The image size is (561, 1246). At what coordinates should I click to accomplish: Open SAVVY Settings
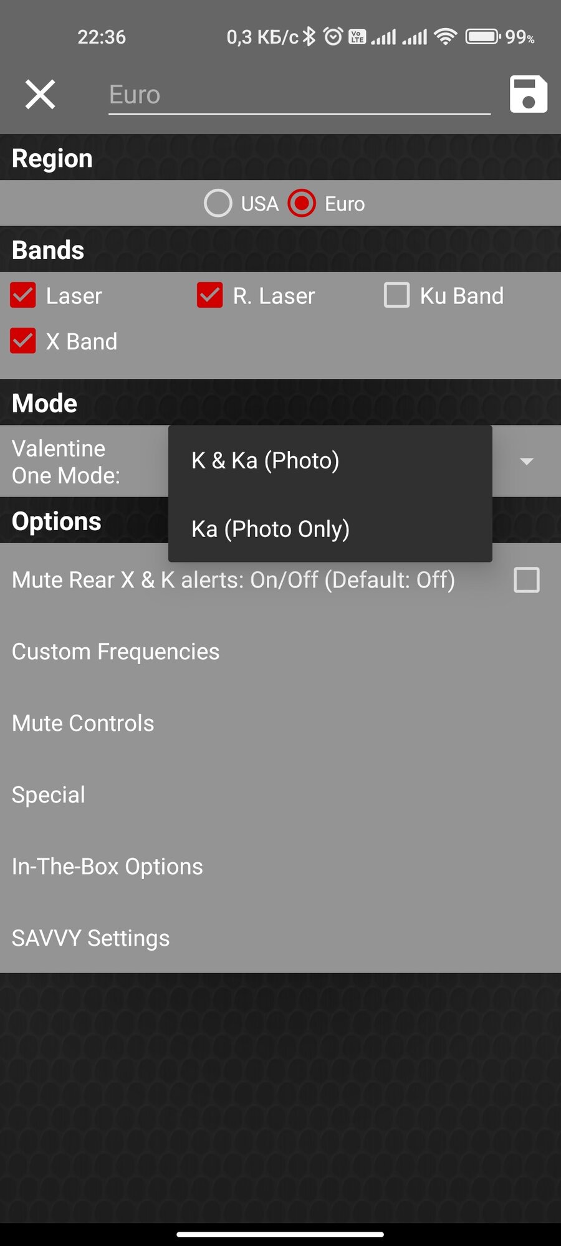tap(91, 938)
